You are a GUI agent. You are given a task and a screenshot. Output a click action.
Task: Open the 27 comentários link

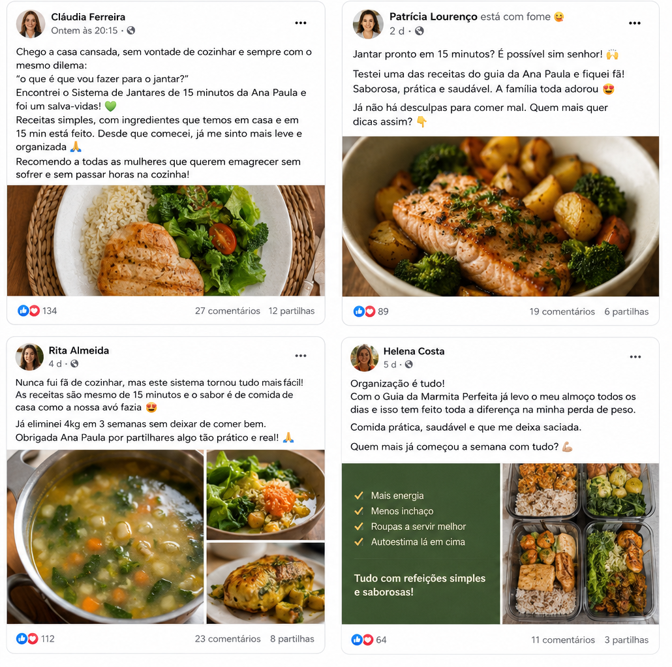228,311
